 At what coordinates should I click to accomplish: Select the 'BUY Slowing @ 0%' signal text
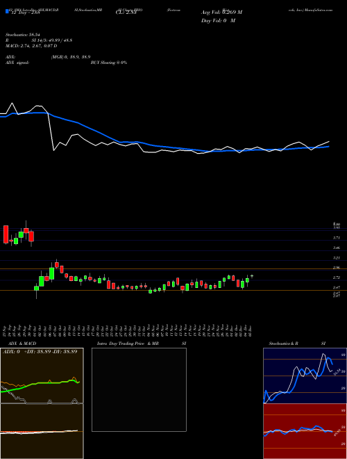[109, 63]
